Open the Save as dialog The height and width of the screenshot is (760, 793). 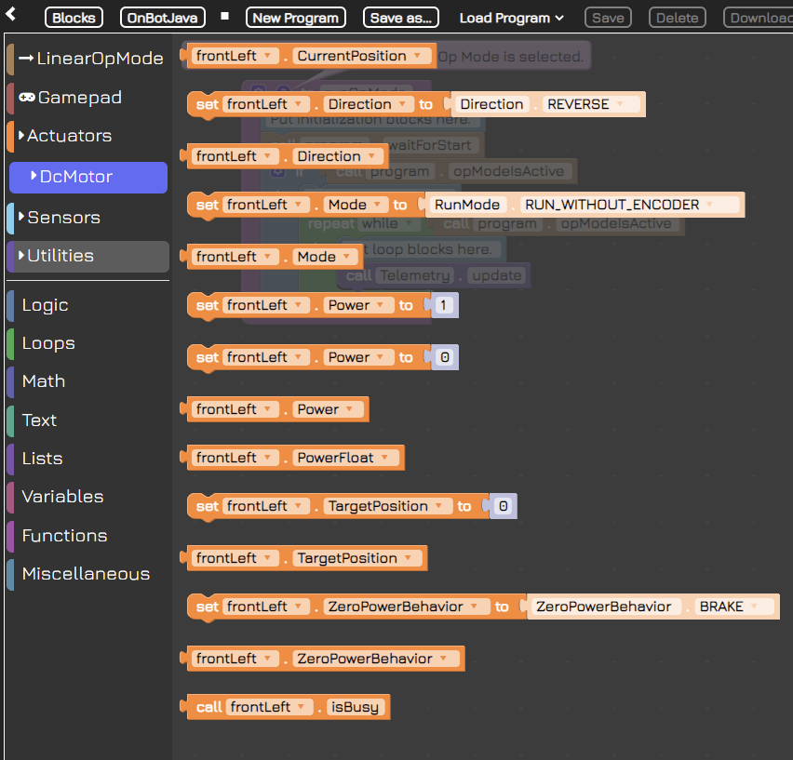tap(400, 16)
